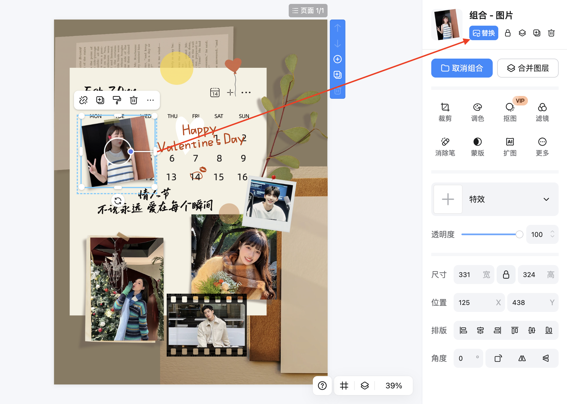Screen dimensions: 567x404
Task: Select the 消除笔 eraser pen tool
Action: (x=445, y=146)
